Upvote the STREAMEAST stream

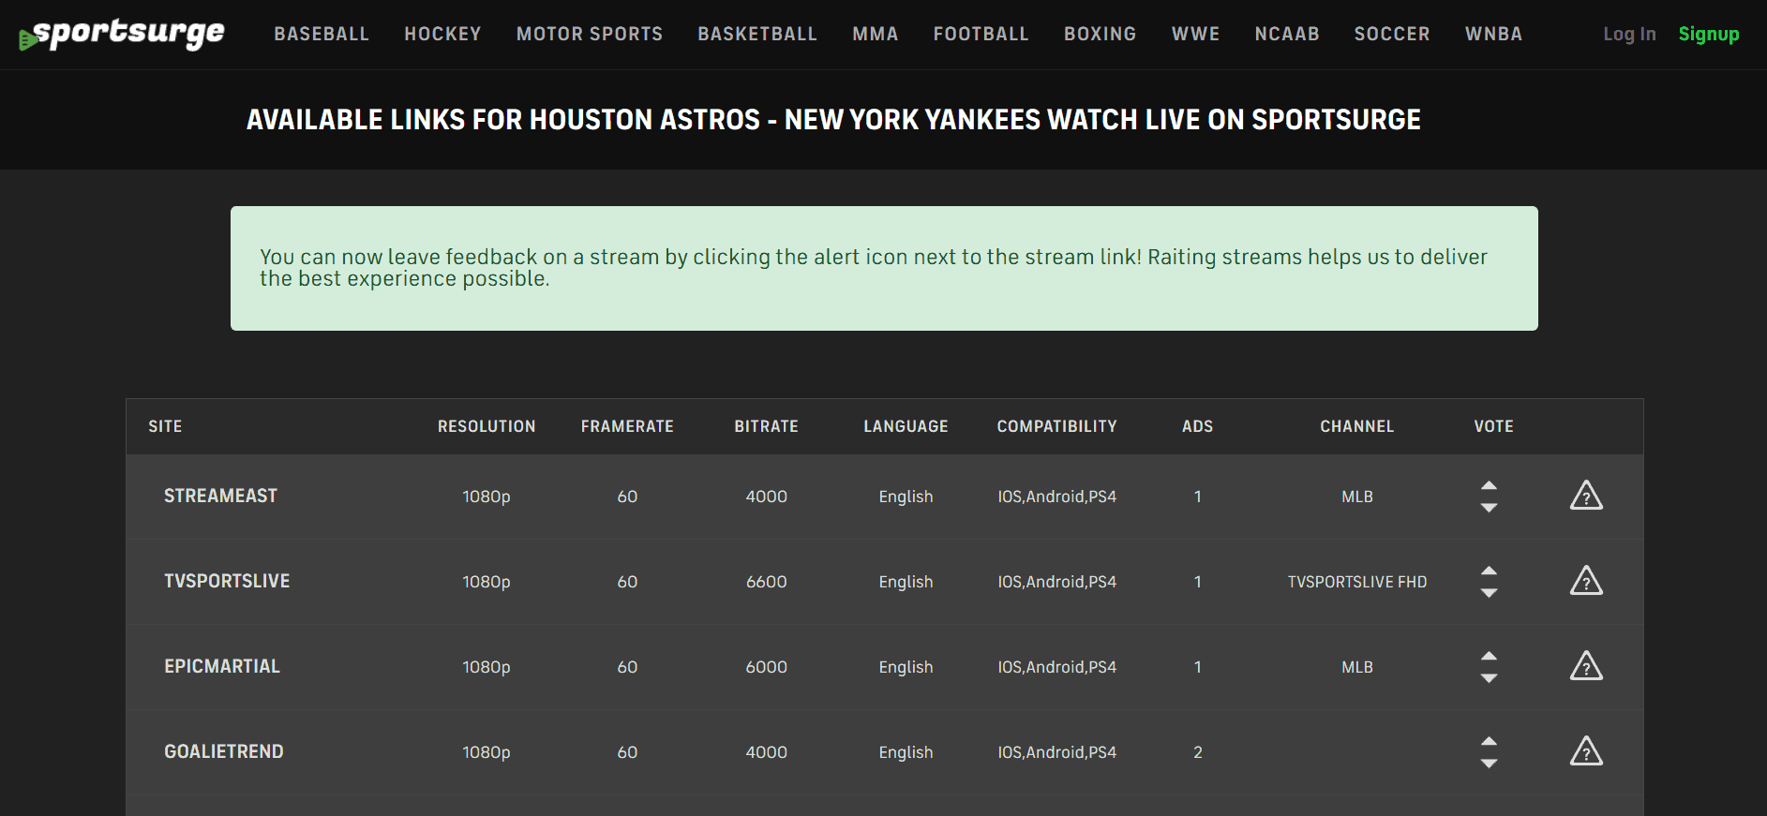[1489, 485]
